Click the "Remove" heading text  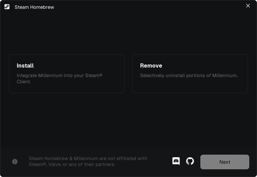tap(151, 66)
